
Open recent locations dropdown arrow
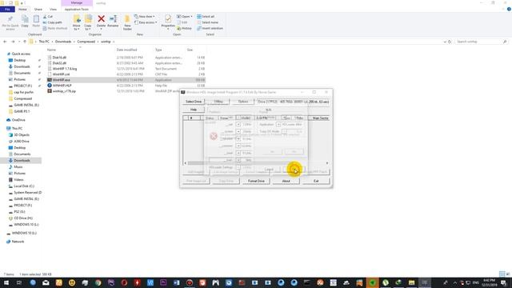click(x=19, y=42)
